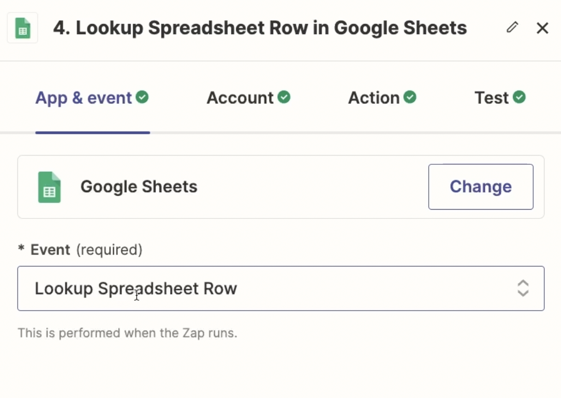Click the Event (required) field label
Image resolution: width=561 pixels, height=398 pixels.
pos(80,250)
